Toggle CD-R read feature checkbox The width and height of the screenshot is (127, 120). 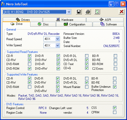[x=29, y=56]
